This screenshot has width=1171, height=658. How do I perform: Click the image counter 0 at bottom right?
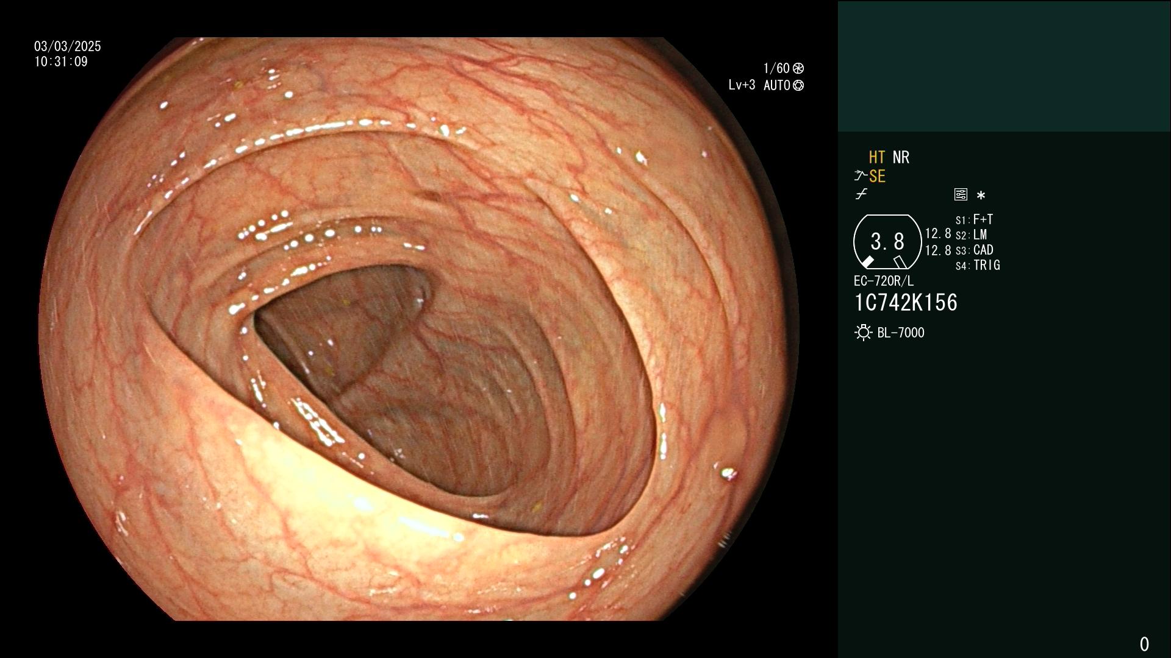(1144, 644)
